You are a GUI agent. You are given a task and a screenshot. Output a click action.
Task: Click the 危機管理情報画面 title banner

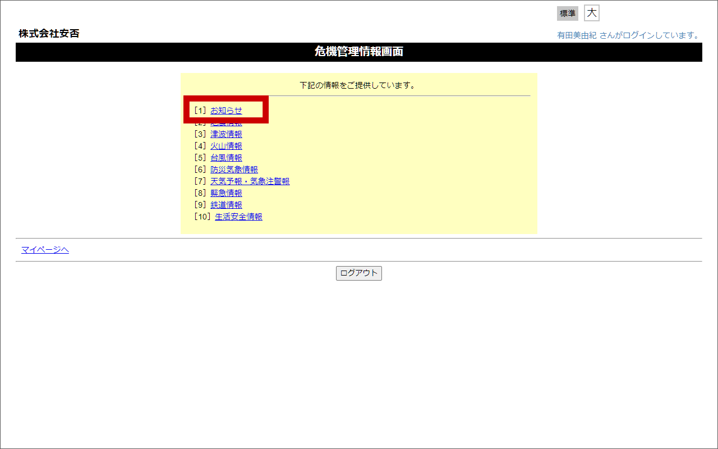pyautogui.click(x=359, y=52)
